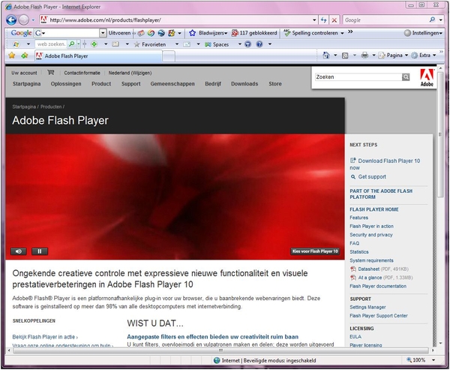Click the Uitvoeren button on Google toolbar
Screen dimensions: 450x370
point(119,33)
